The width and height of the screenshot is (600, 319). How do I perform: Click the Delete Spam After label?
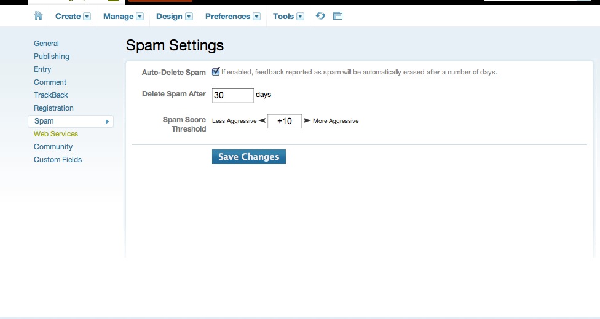[174, 94]
